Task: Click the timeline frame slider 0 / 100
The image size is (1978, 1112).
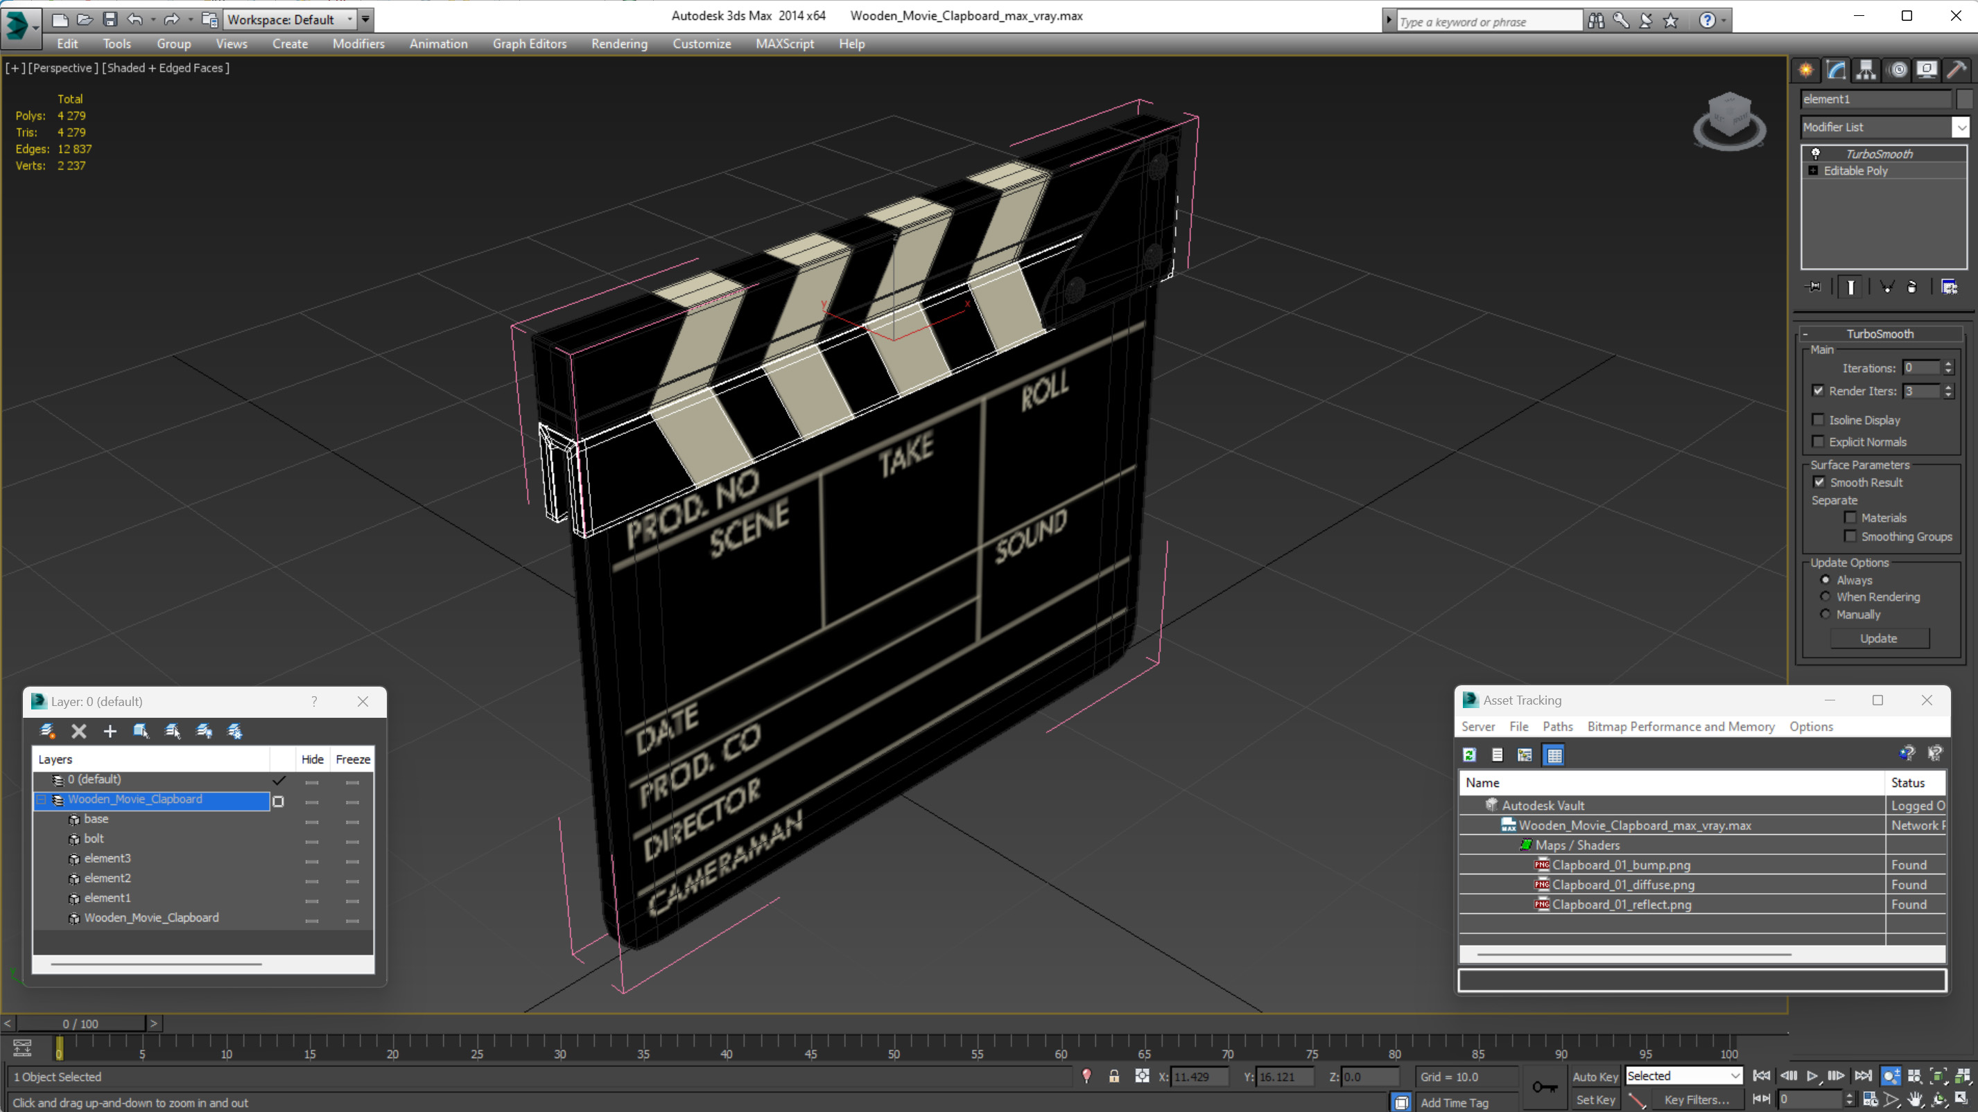Action: point(80,1024)
